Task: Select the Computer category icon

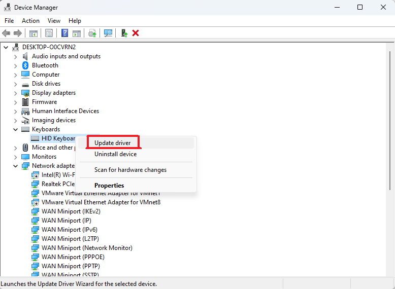Action: (25, 75)
